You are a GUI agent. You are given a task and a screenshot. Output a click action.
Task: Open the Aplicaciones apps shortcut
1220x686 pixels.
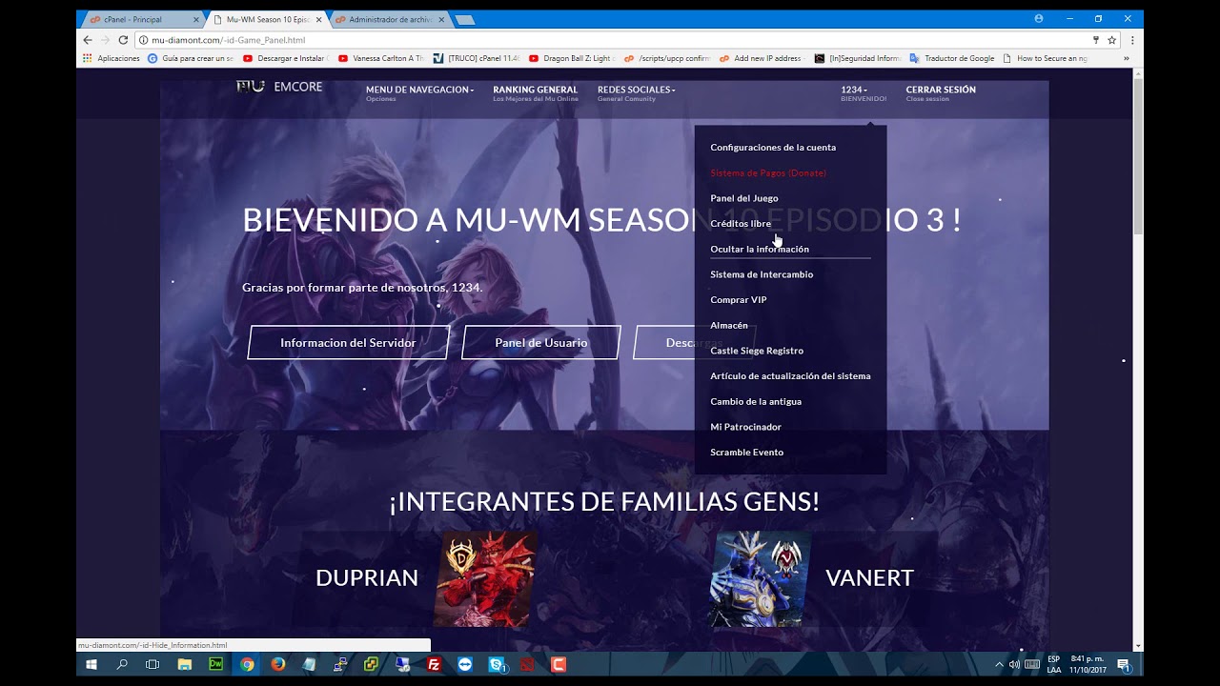111,58
